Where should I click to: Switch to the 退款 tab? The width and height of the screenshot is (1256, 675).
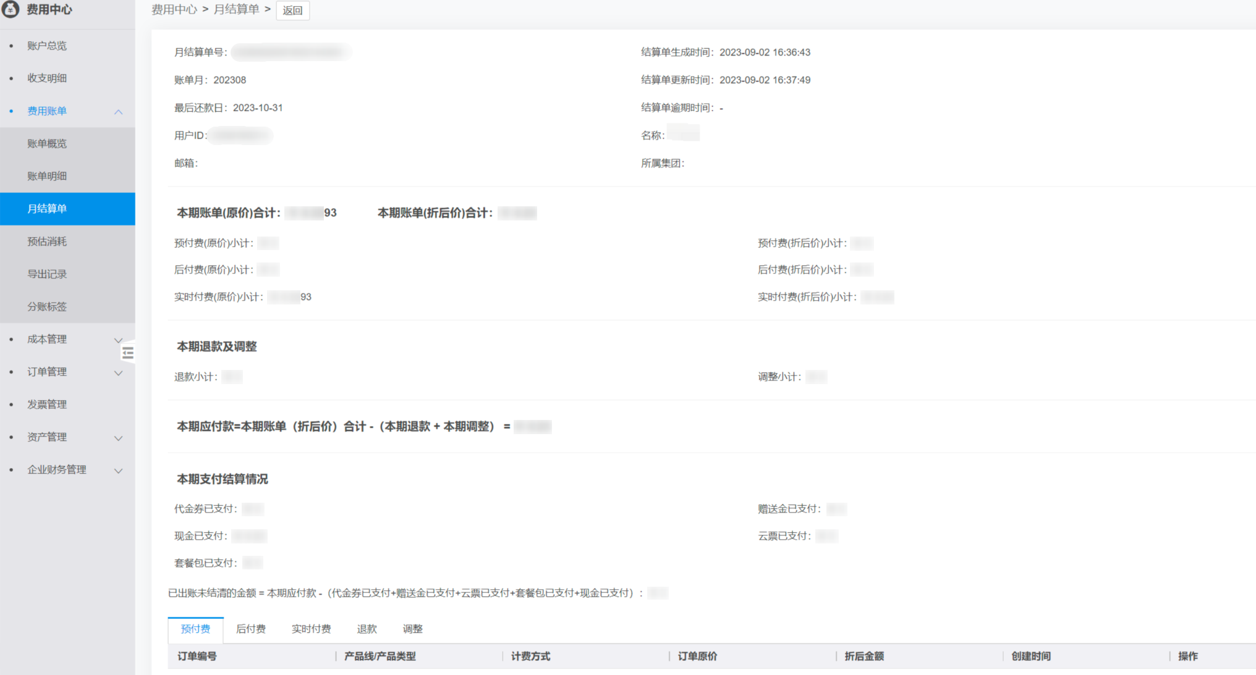click(x=367, y=629)
